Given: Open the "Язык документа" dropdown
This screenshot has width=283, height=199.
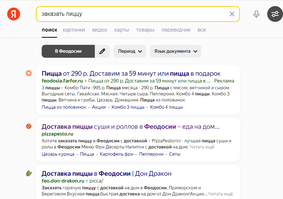Looking at the screenshot, I should (x=176, y=51).
